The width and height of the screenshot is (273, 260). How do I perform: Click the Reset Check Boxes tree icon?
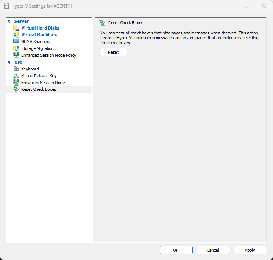[x=16, y=89]
